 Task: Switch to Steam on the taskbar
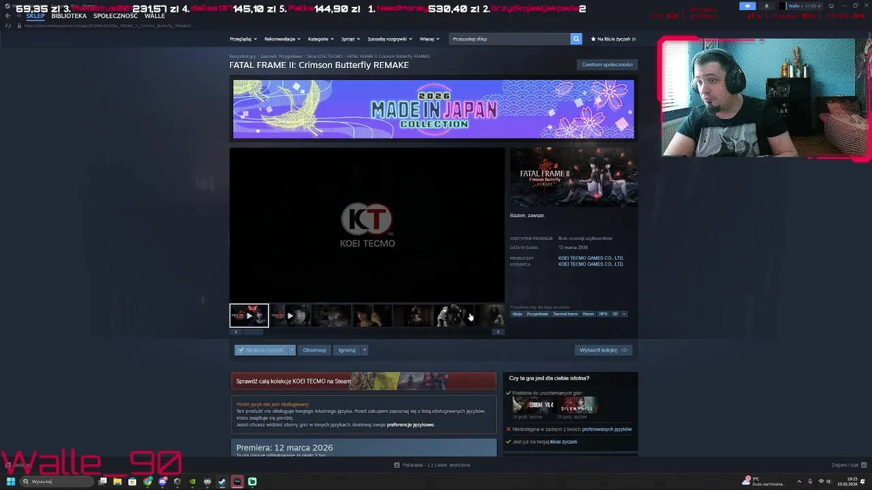[x=222, y=481]
